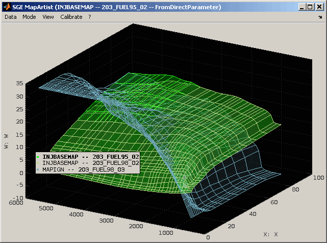Click the W: W axis label
The width and height of the screenshot is (327, 243).
(6, 141)
